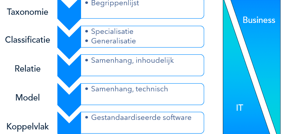Click the Koppelvlak label

pos(27,127)
